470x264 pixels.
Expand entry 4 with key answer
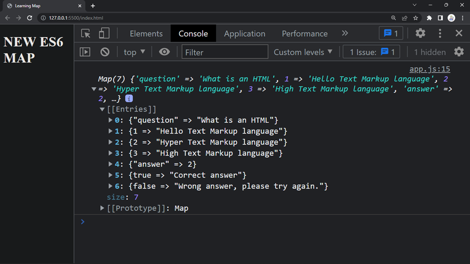[x=110, y=164]
